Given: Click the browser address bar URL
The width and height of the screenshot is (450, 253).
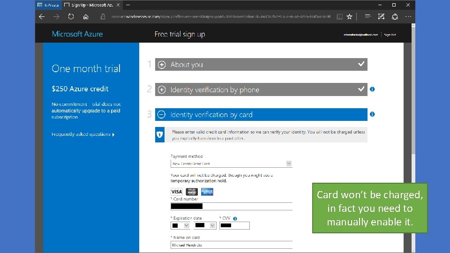Looking at the screenshot, I should [221, 17].
